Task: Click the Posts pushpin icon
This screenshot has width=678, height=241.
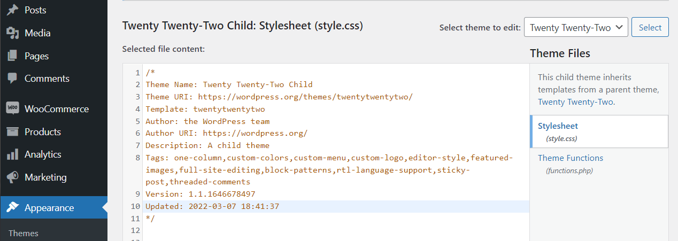Action: (13, 10)
